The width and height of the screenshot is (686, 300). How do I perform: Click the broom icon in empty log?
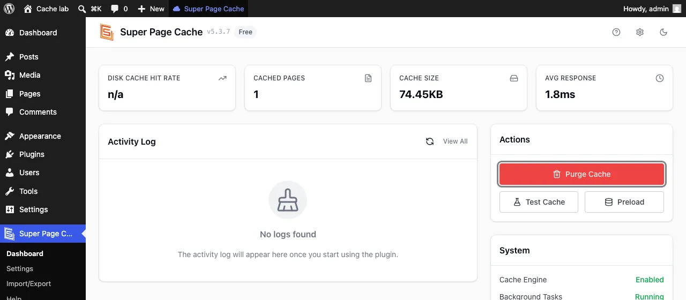tap(288, 200)
